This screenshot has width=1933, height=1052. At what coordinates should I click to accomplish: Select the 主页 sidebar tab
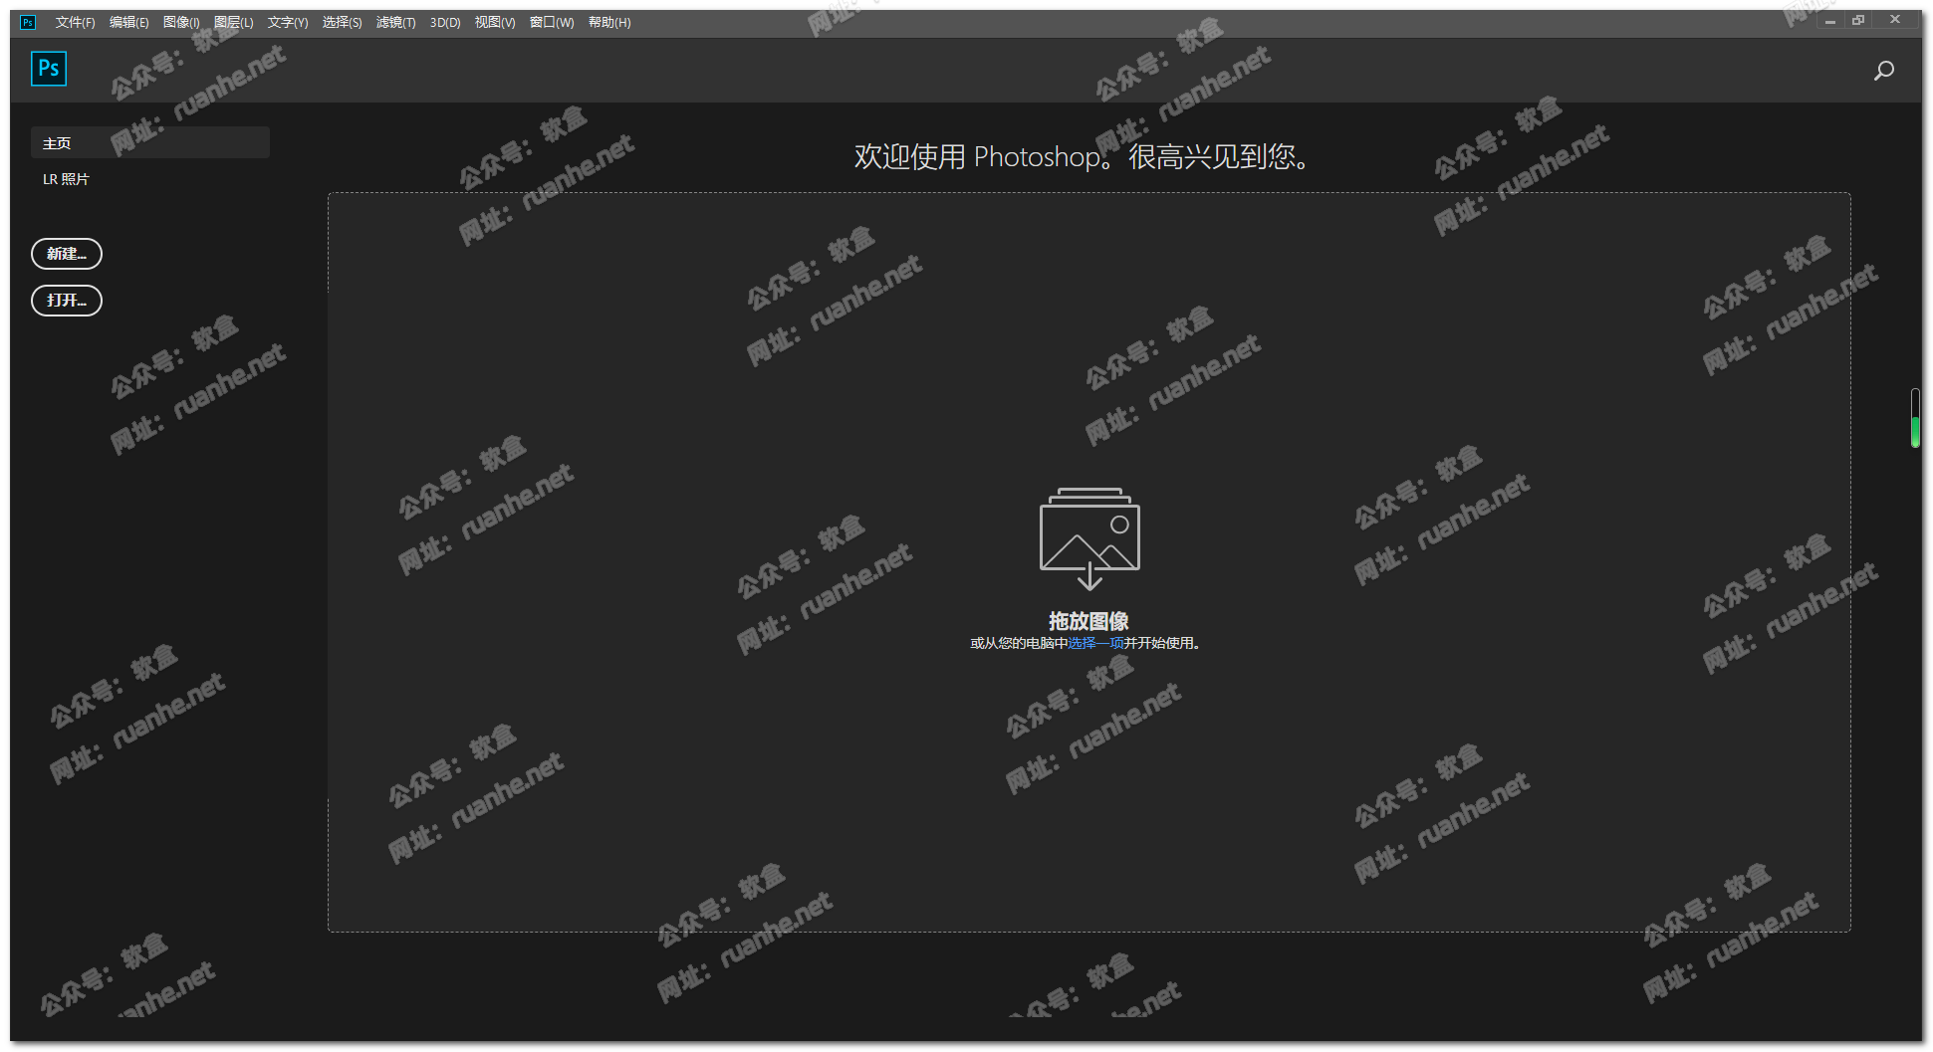[149, 142]
